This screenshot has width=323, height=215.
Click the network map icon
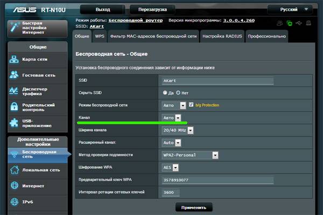point(14,60)
